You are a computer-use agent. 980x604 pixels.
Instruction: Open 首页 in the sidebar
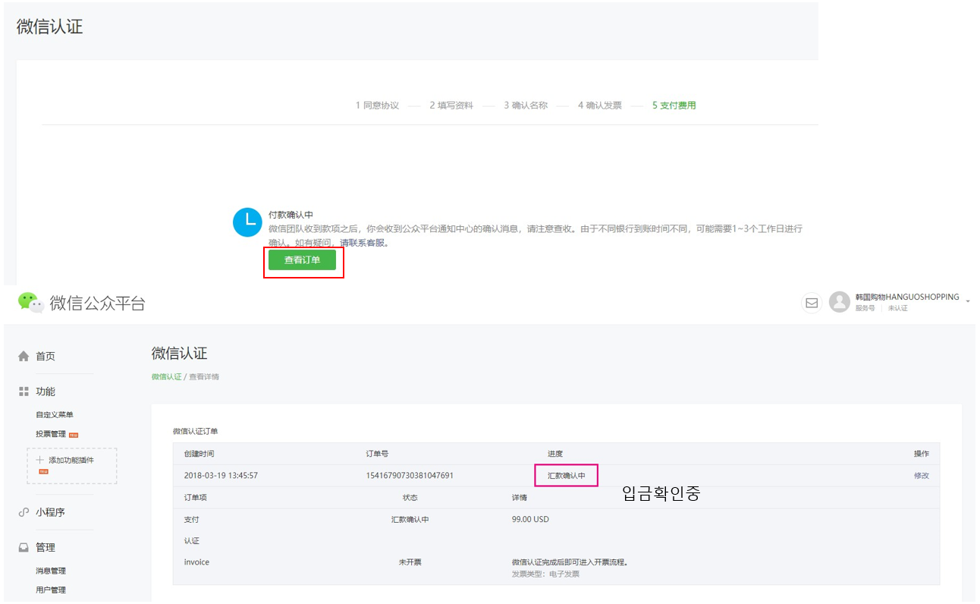46,356
